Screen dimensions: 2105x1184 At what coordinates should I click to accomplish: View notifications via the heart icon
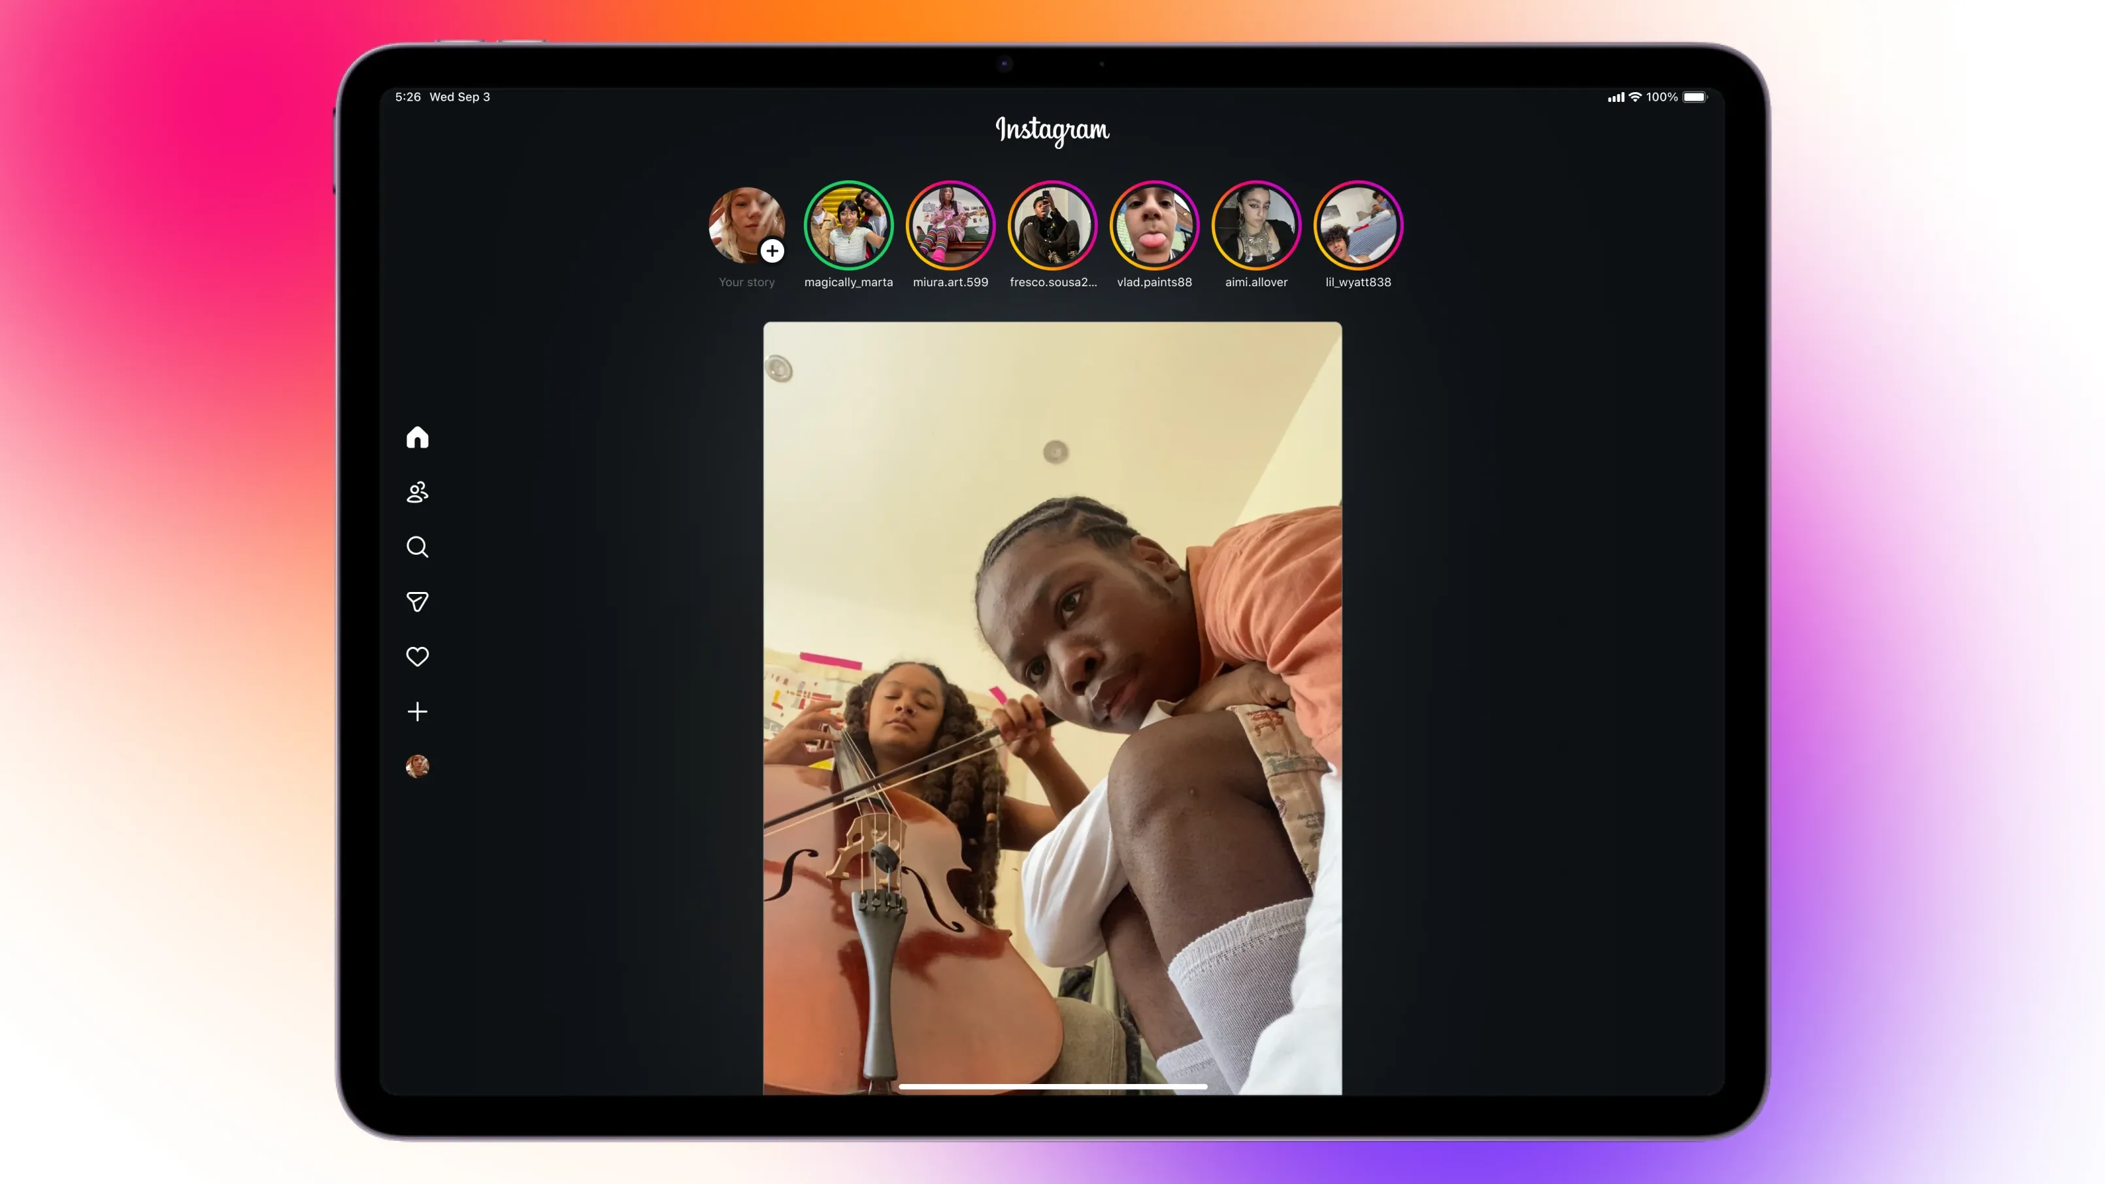pyautogui.click(x=418, y=656)
